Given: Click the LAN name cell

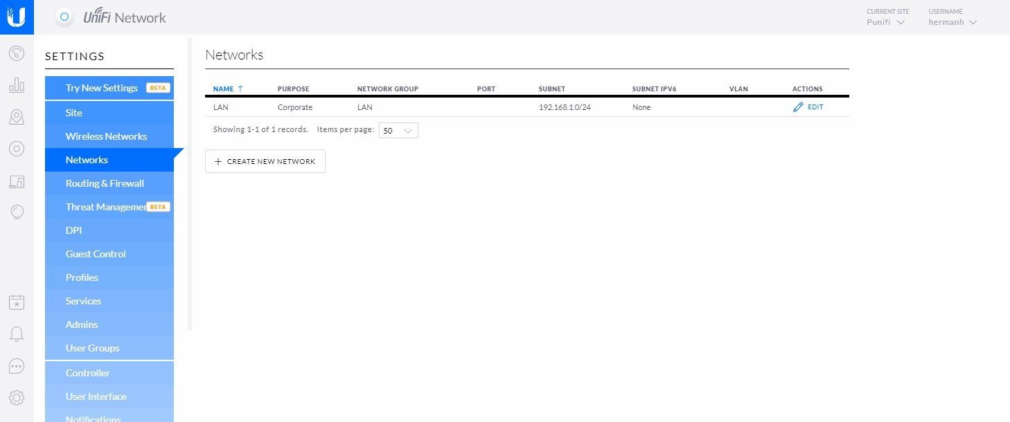Looking at the screenshot, I should pyautogui.click(x=220, y=107).
